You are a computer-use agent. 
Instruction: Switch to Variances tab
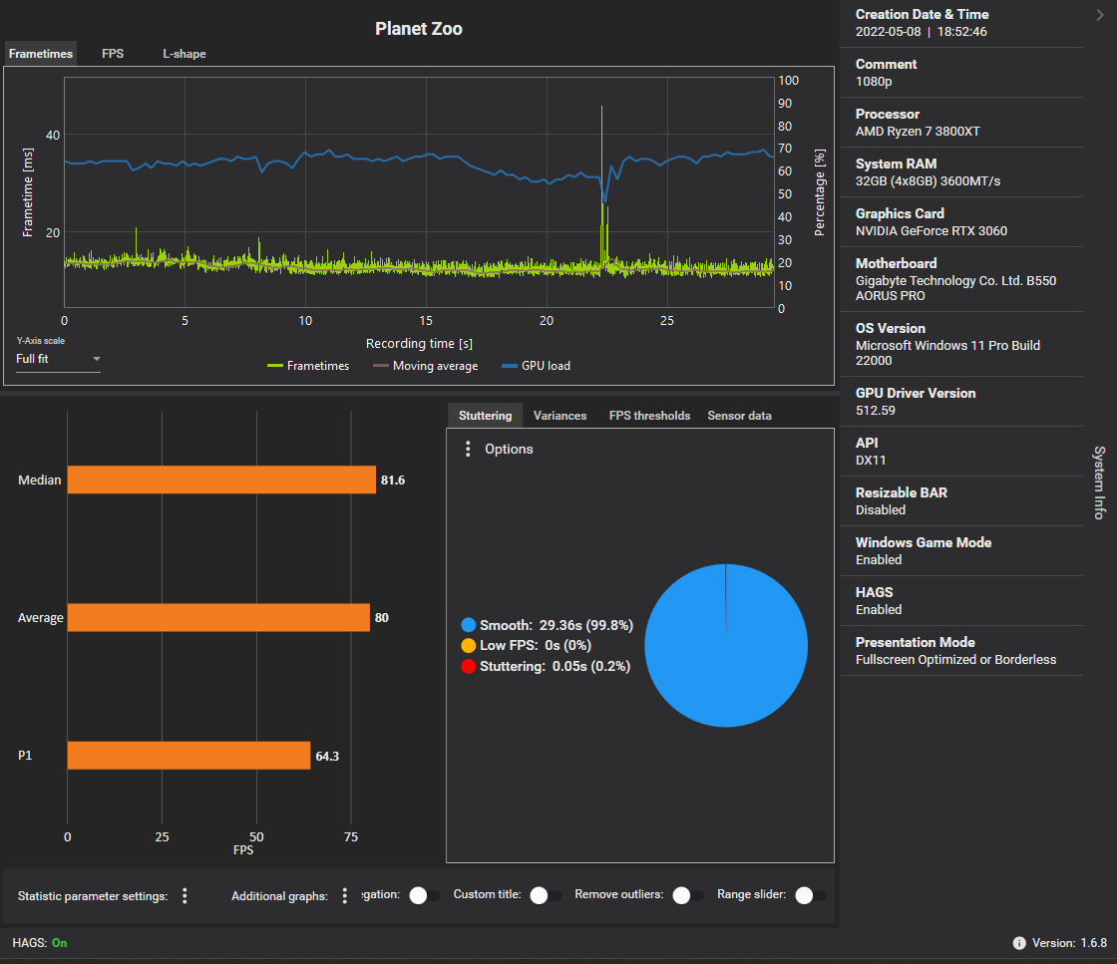coord(559,415)
